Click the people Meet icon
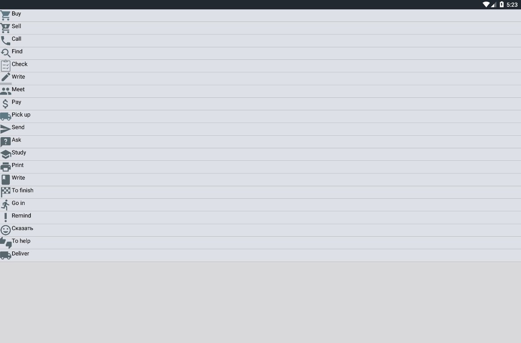The image size is (521, 343). click(5, 91)
